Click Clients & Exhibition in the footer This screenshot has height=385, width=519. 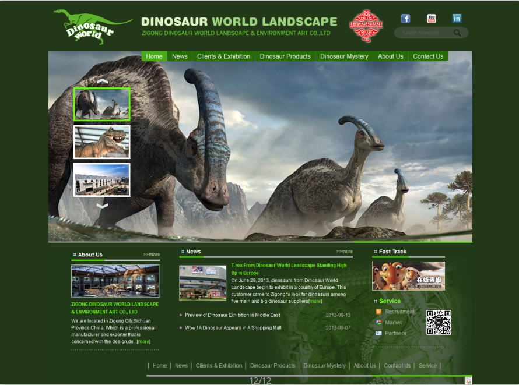[x=219, y=366]
